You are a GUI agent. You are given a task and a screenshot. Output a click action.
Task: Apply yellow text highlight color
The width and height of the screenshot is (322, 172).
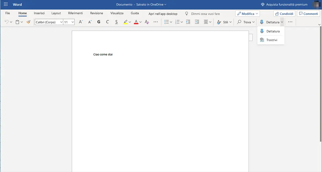125,22
